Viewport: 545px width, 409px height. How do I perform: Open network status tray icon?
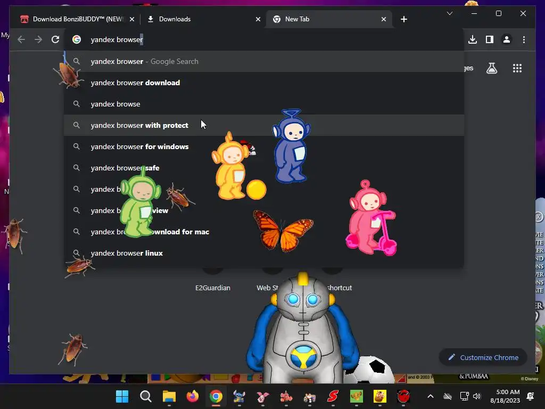(464, 396)
